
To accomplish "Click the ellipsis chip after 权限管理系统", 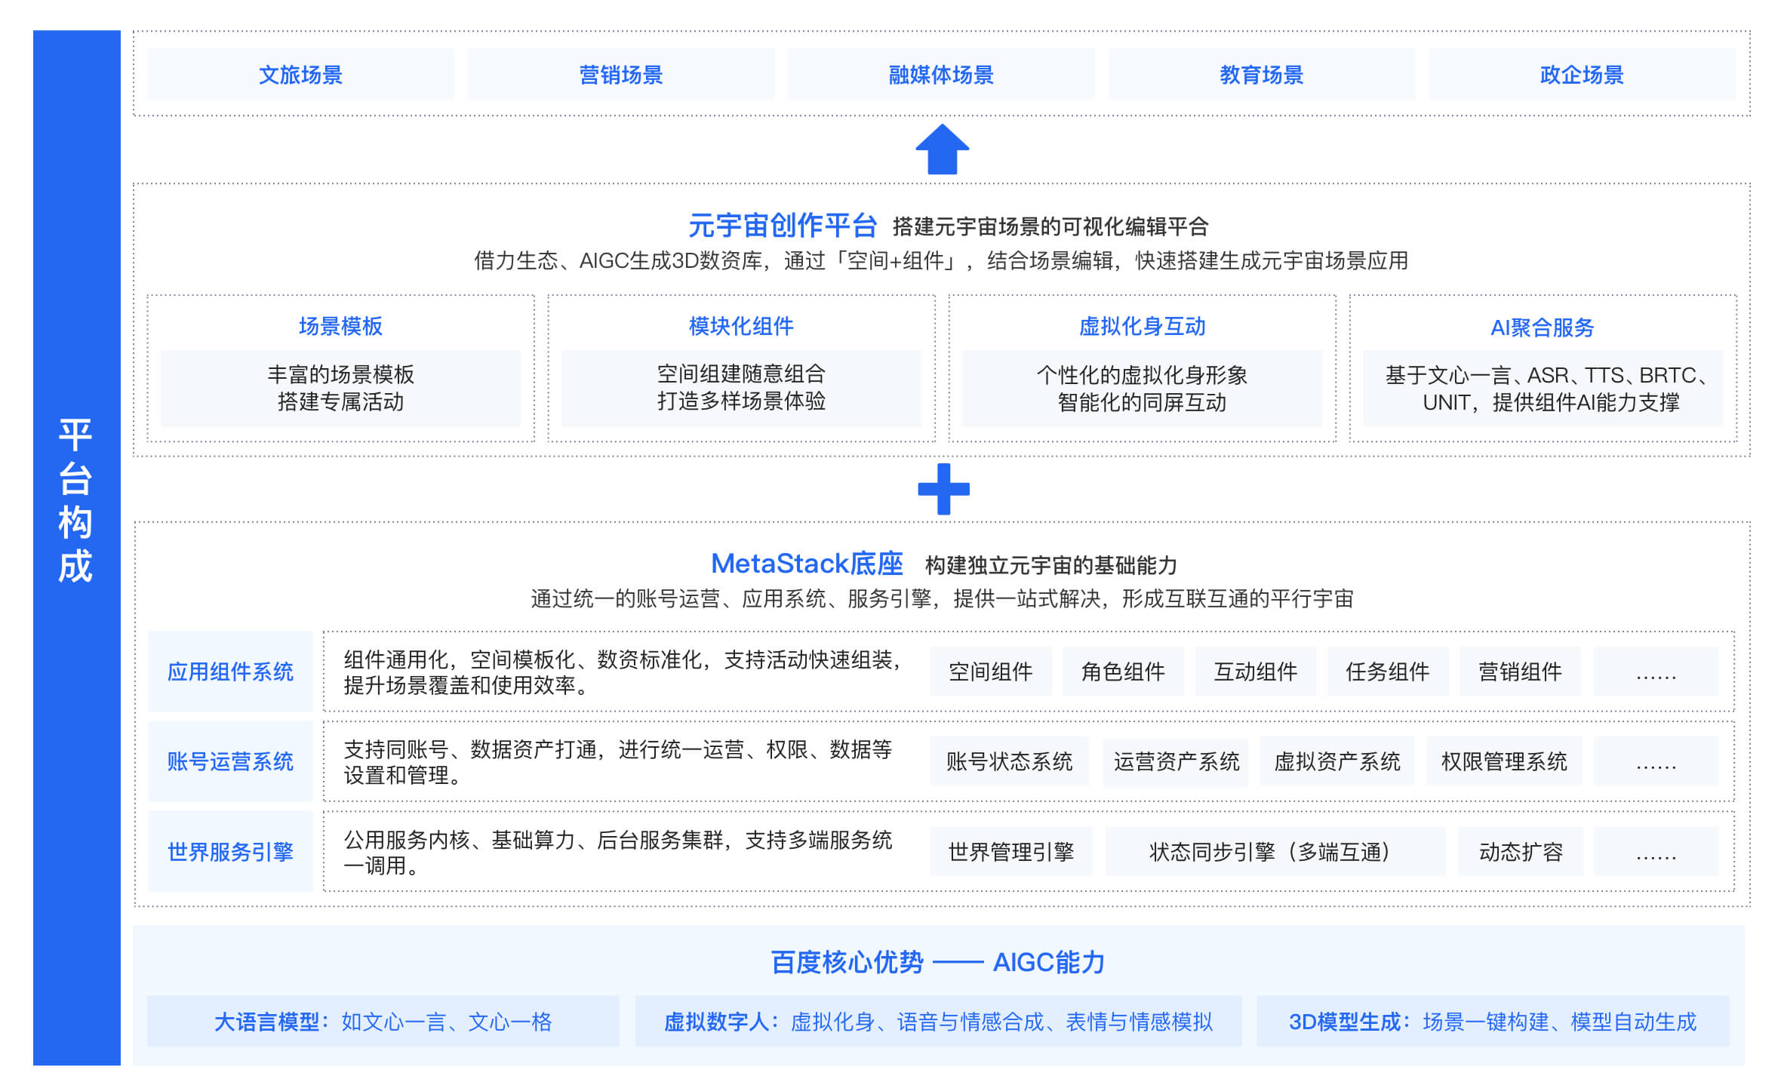I will point(1656,761).
